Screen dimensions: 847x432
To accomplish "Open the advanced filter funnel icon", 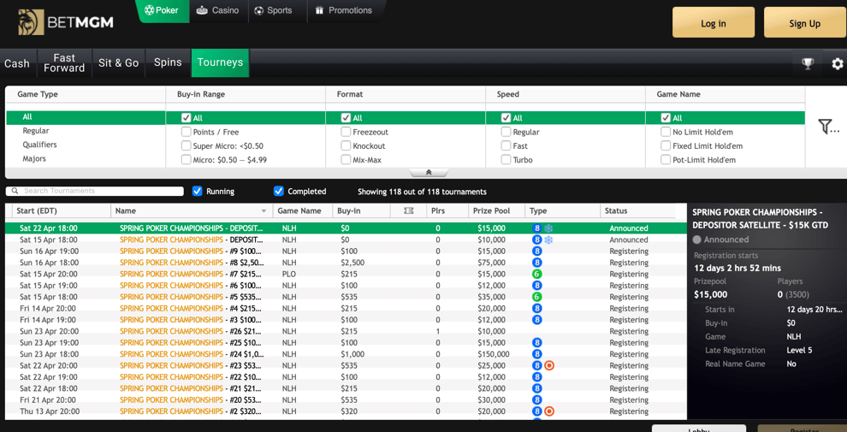I will coord(828,127).
